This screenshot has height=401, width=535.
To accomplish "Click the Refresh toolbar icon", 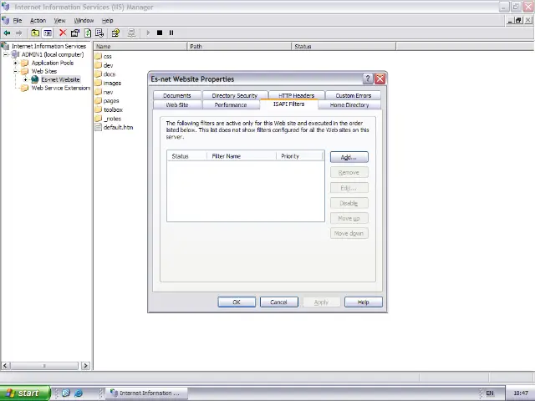I will [x=88, y=33].
